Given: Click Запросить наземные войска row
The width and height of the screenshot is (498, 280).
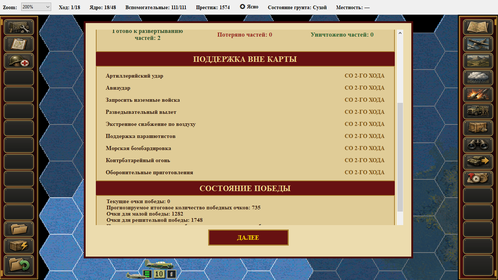Looking at the screenshot, I should pyautogui.click(x=245, y=100).
